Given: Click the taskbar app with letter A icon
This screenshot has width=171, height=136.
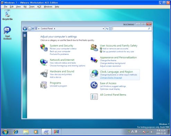Looking at the screenshot, I should 56,132.
